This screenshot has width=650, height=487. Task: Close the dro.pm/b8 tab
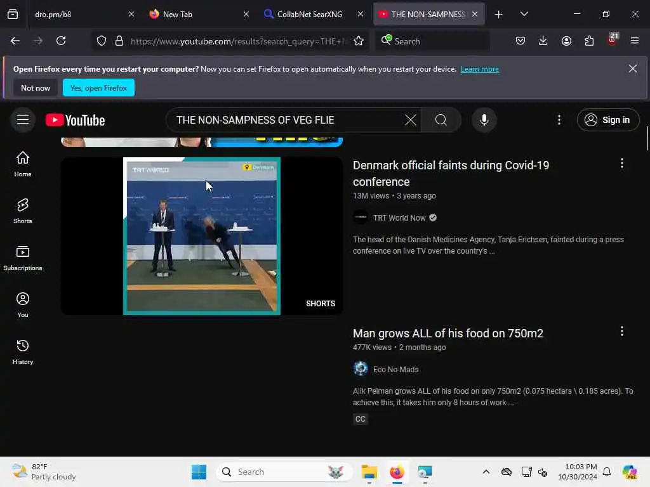(x=131, y=14)
